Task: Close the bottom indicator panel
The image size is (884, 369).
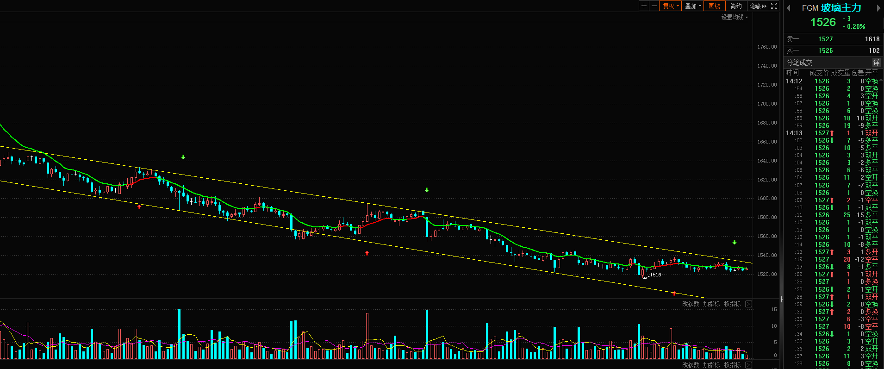Action: click(x=748, y=365)
